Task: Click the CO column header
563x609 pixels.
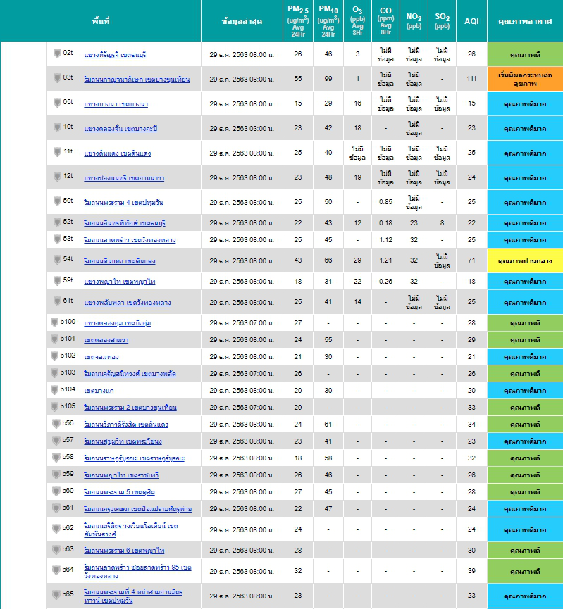Action: coord(385,21)
